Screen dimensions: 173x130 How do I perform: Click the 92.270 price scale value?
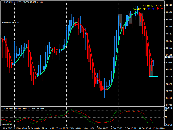[169, 84]
